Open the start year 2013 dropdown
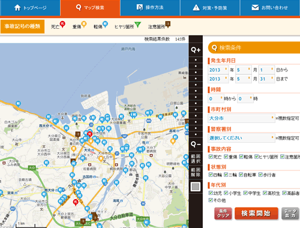The image size is (300, 228). point(218,70)
